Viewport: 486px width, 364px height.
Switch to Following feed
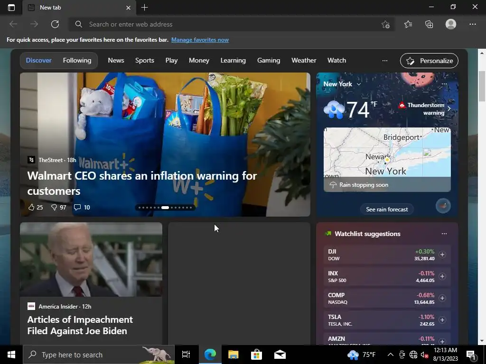(77, 60)
